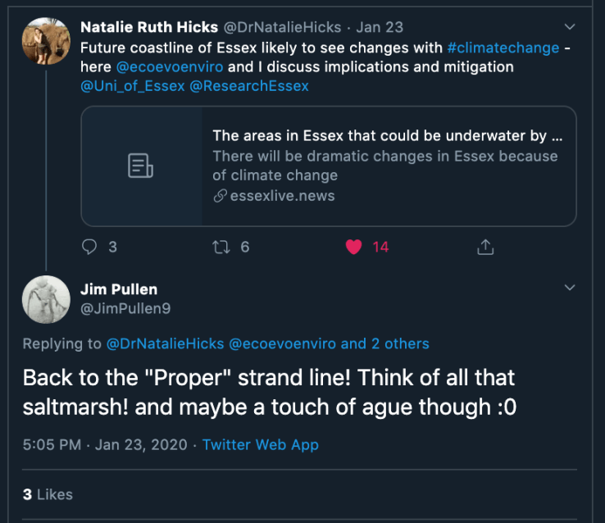Click the Jim Pullen display name
The width and height of the screenshot is (605, 523).
118,289
